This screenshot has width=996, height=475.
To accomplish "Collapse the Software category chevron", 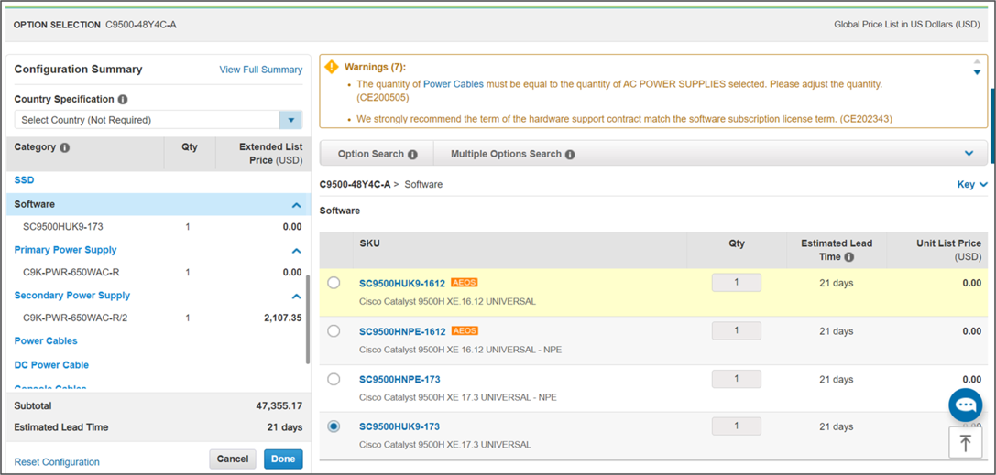I will 296,205.
